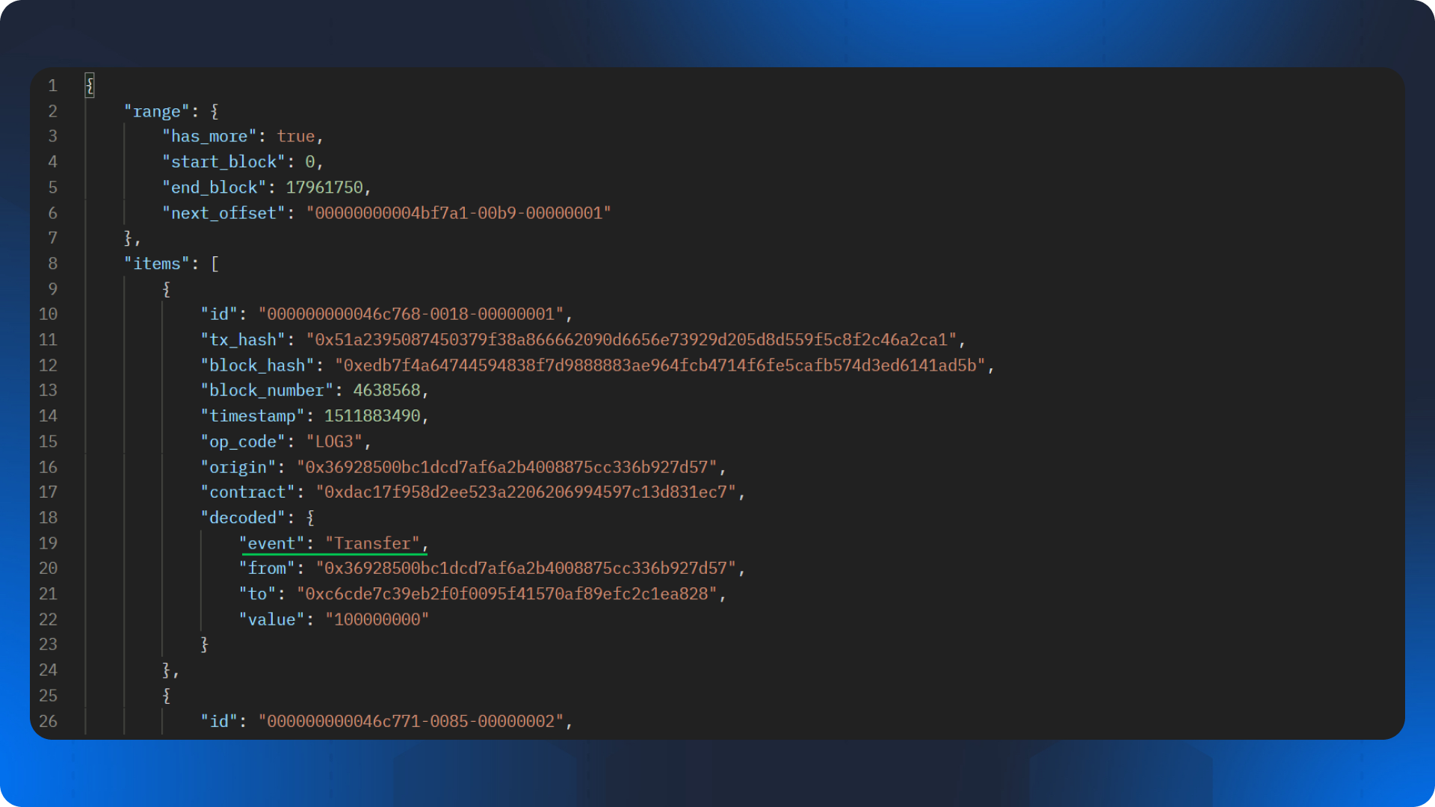The image size is (1435, 807).
Task: Click the origin address string
Action: tap(507, 467)
